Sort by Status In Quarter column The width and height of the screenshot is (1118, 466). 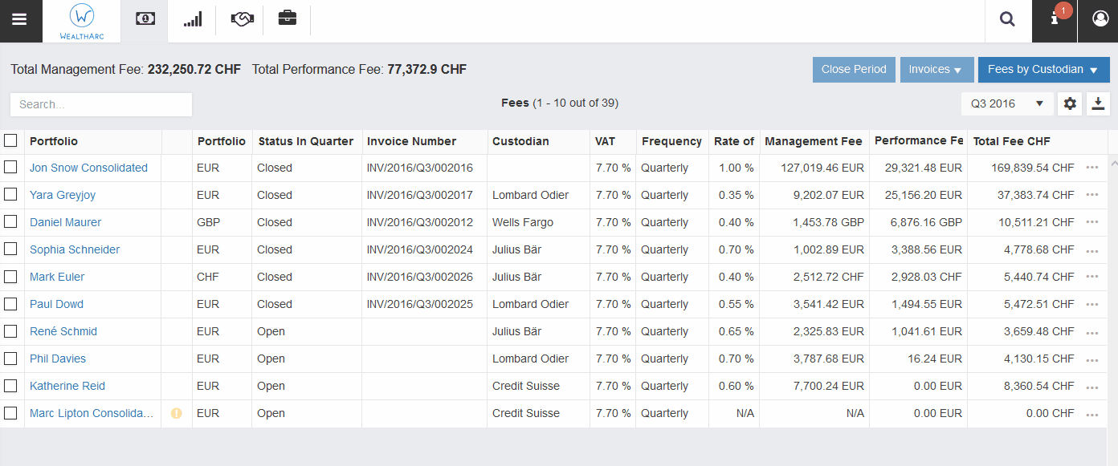tap(306, 141)
